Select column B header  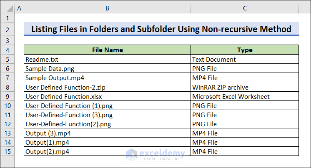coord(107,8)
